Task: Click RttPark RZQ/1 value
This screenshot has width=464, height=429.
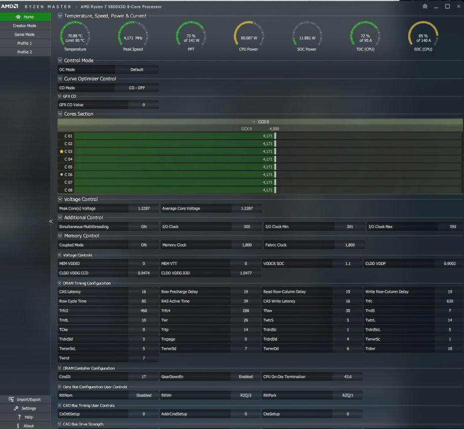Action: coord(348,395)
